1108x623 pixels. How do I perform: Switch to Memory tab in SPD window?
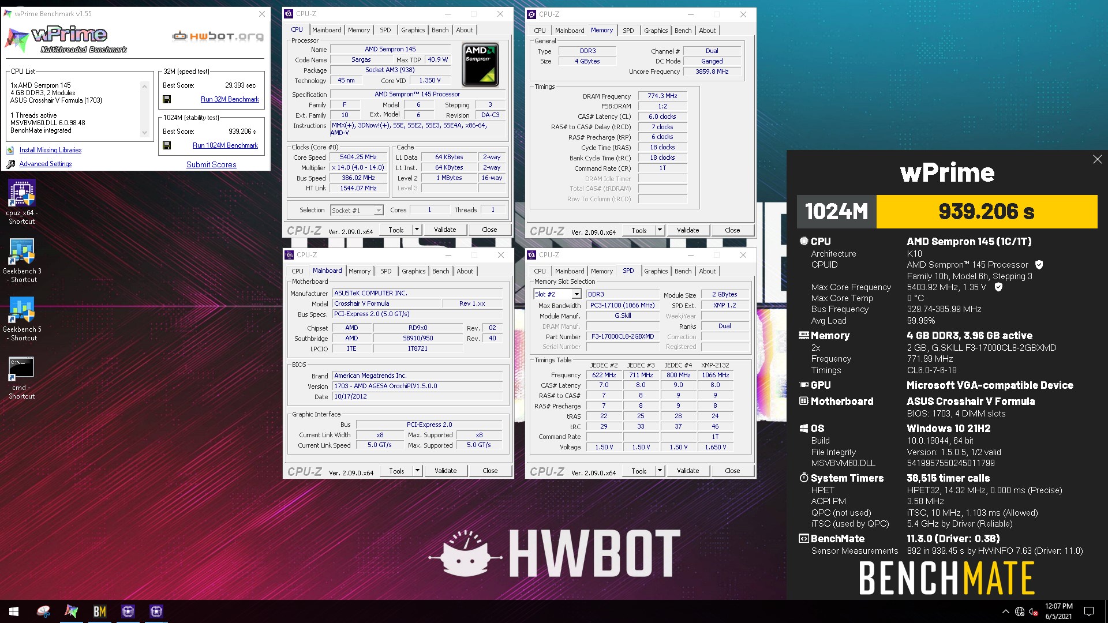[602, 271]
